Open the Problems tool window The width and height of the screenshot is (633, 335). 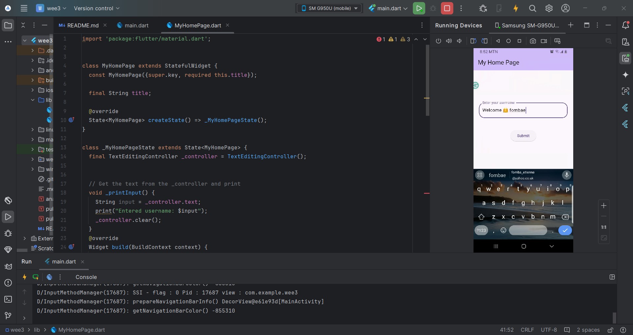point(8,283)
